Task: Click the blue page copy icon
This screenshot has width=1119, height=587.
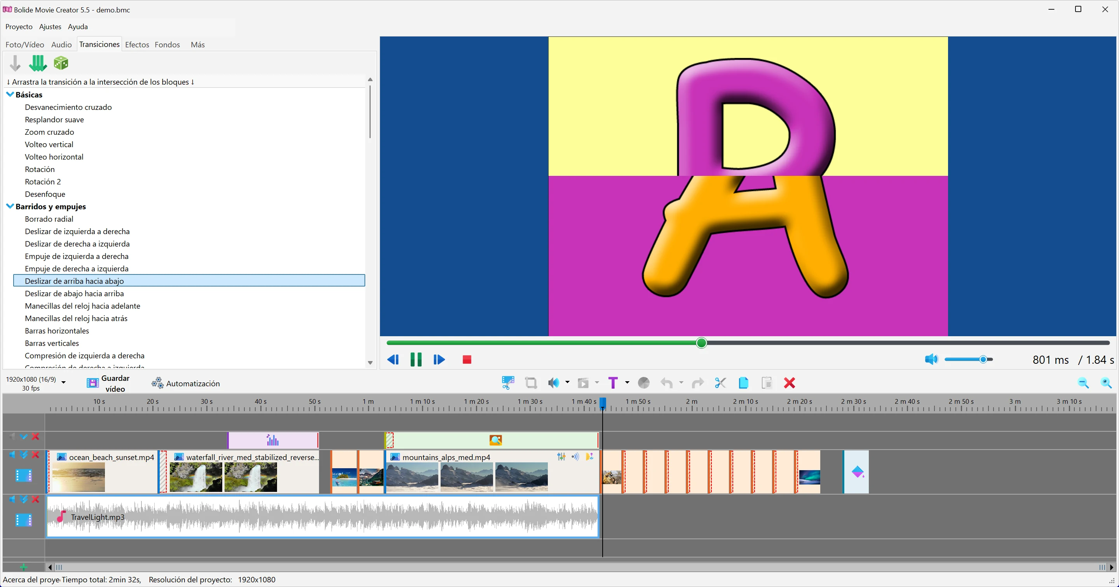Action: (x=743, y=382)
